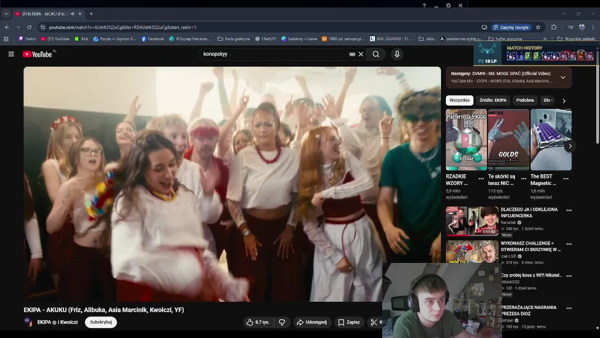Dislike the video with thumbs-down button
The height and width of the screenshot is (338, 600).
click(282, 322)
